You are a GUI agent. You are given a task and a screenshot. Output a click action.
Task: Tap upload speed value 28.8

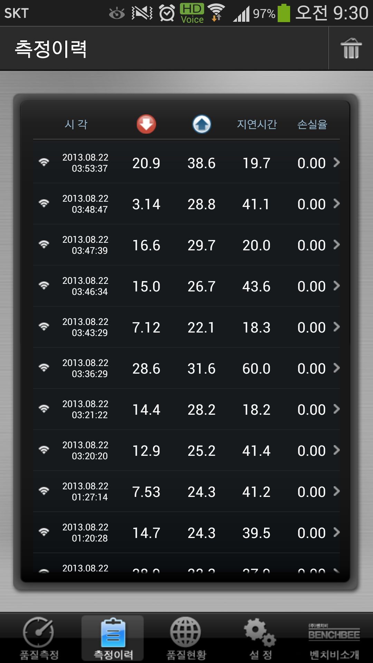point(201,204)
